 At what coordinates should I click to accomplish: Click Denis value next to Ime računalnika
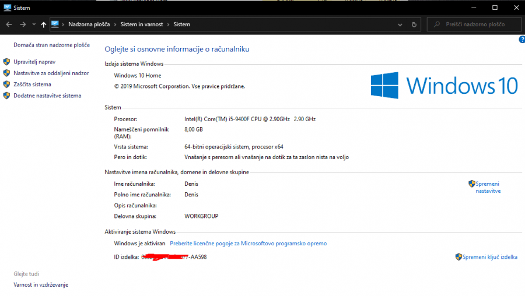191,184
